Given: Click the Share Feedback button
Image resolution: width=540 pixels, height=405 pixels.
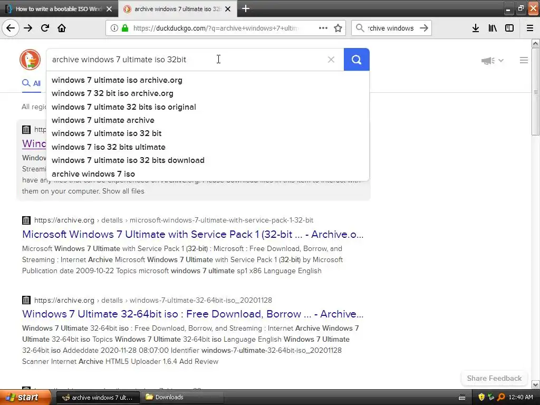Looking at the screenshot, I should [x=494, y=378].
